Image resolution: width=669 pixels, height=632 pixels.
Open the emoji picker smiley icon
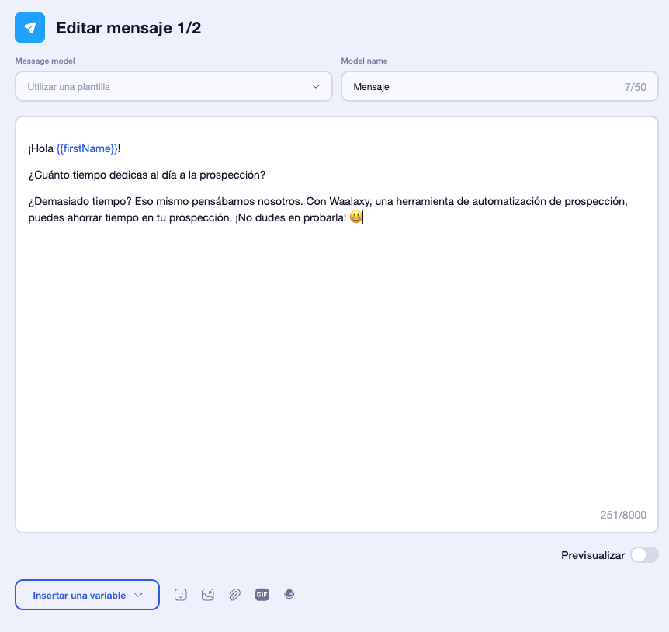(181, 595)
